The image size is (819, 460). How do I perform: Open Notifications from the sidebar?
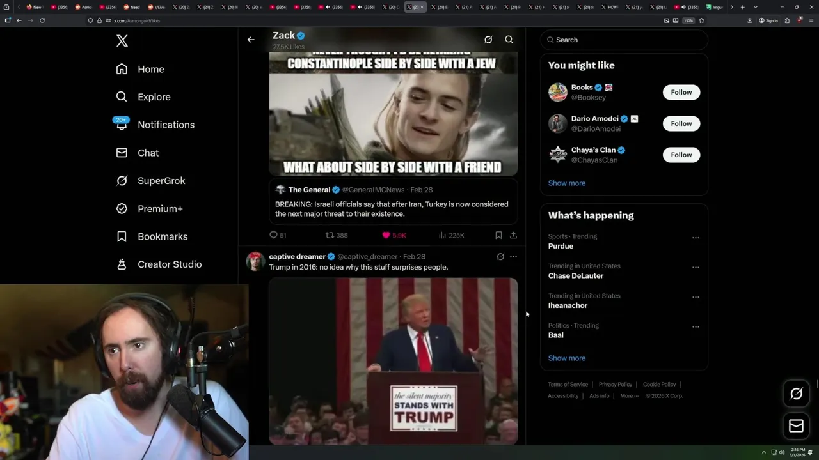tap(155, 125)
